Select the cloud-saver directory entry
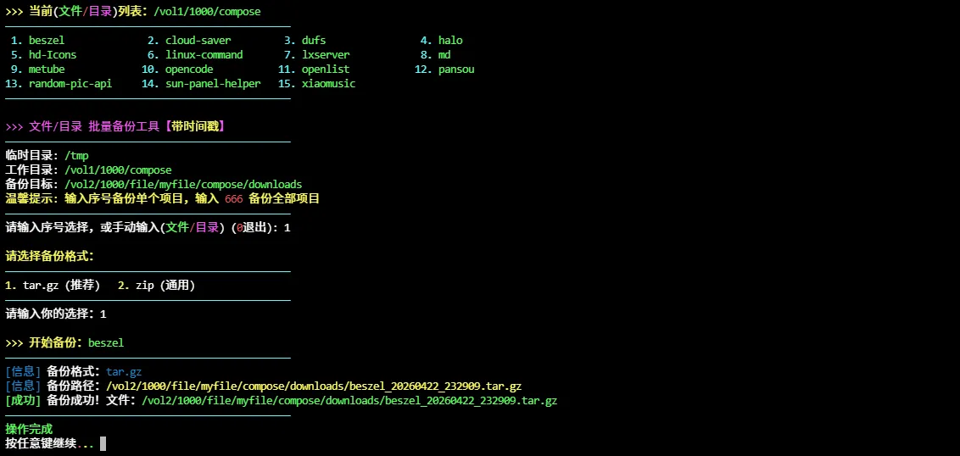Viewport: 960px width, 456px height. [198, 40]
